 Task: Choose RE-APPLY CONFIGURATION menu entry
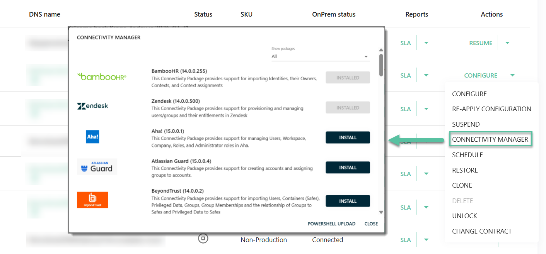pyautogui.click(x=491, y=109)
